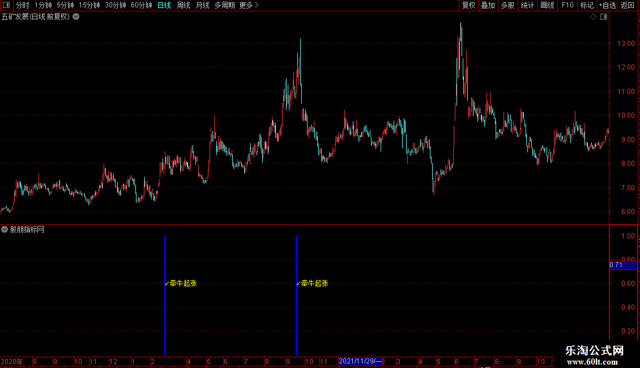Click the 13.00 price axis label
The height and width of the screenshot is (368, 640).
tap(626, 44)
